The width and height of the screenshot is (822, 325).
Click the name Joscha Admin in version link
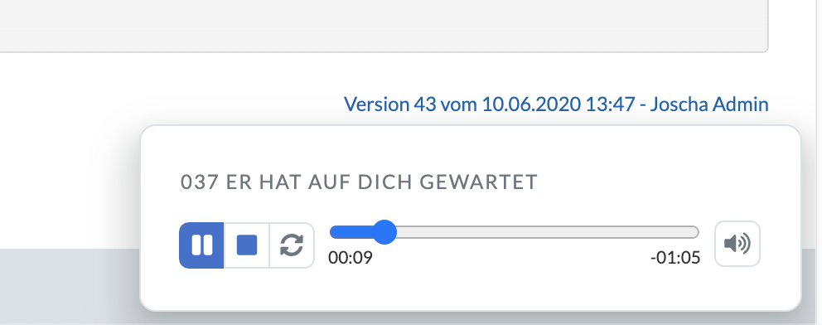(x=709, y=104)
